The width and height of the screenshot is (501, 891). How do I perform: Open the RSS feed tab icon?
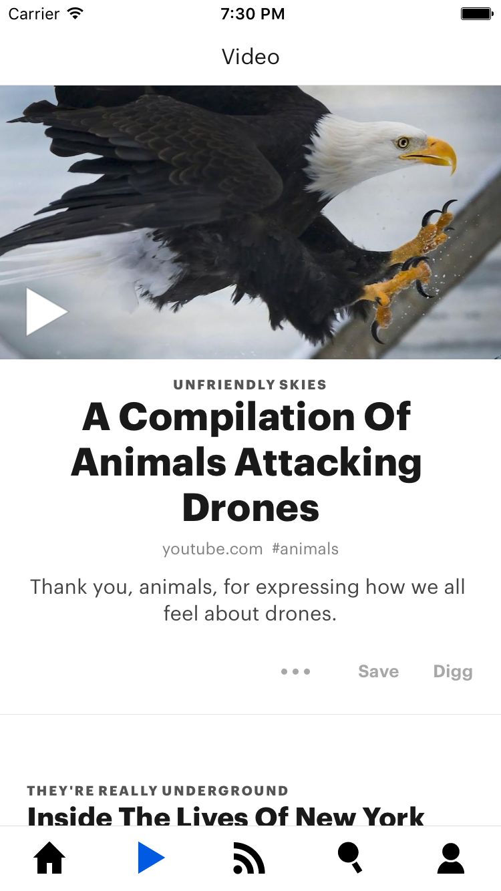point(249,858)
